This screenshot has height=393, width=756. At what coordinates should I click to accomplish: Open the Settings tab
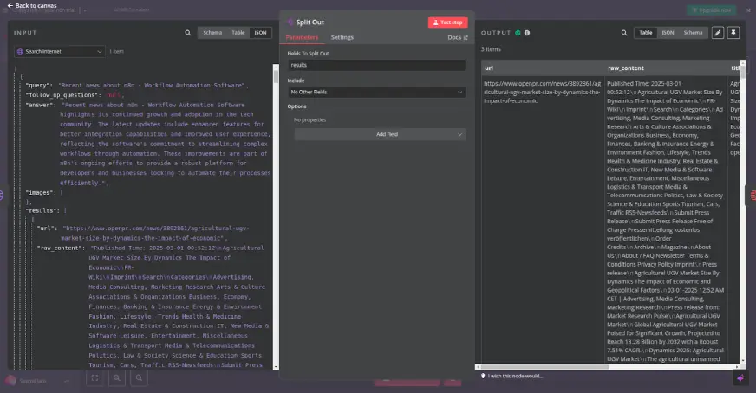tap(342, 38)
